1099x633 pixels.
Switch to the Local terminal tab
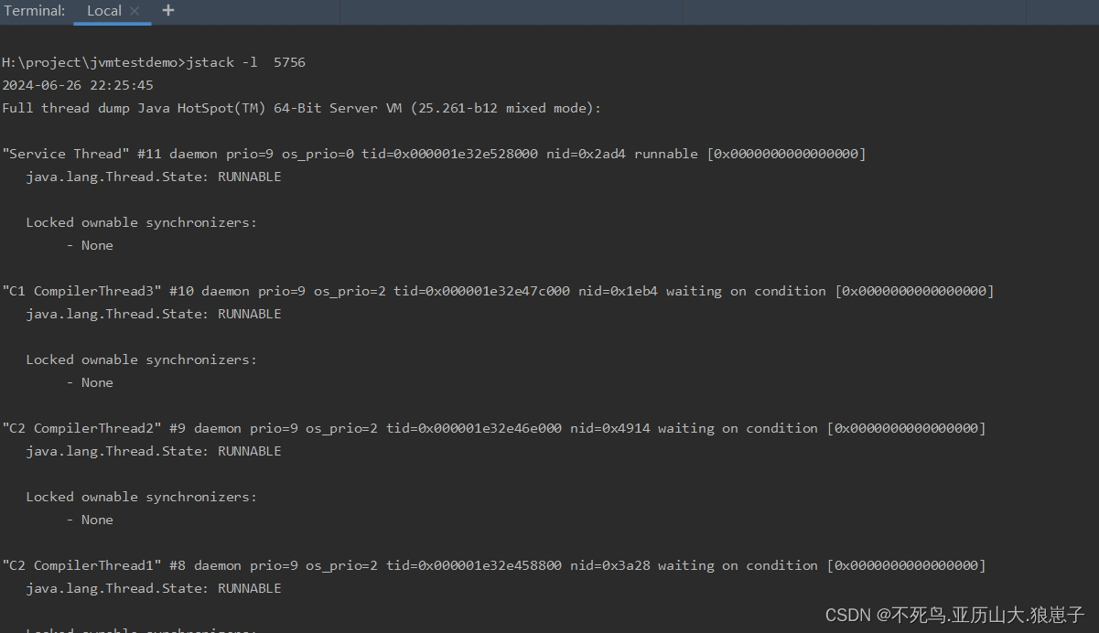click(x=103, y=11)
